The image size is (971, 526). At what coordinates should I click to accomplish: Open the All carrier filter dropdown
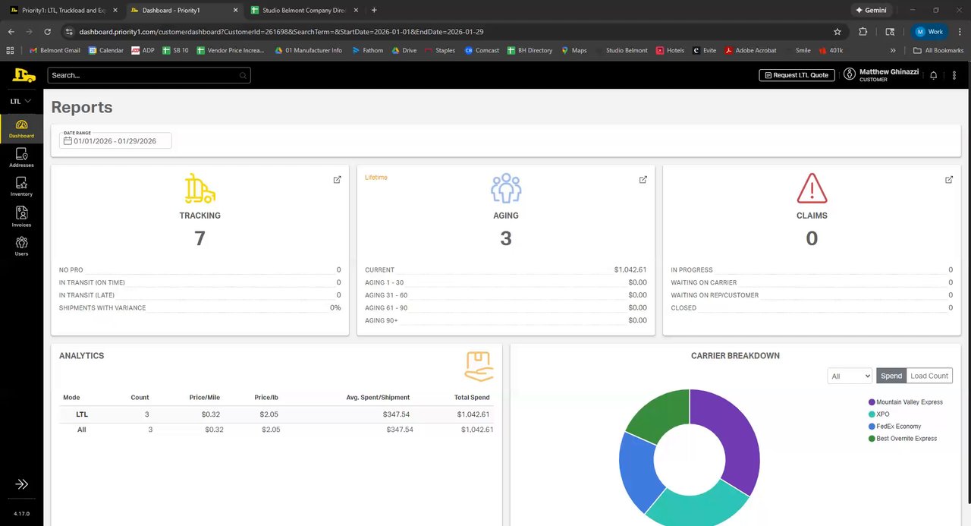[850, 376]
